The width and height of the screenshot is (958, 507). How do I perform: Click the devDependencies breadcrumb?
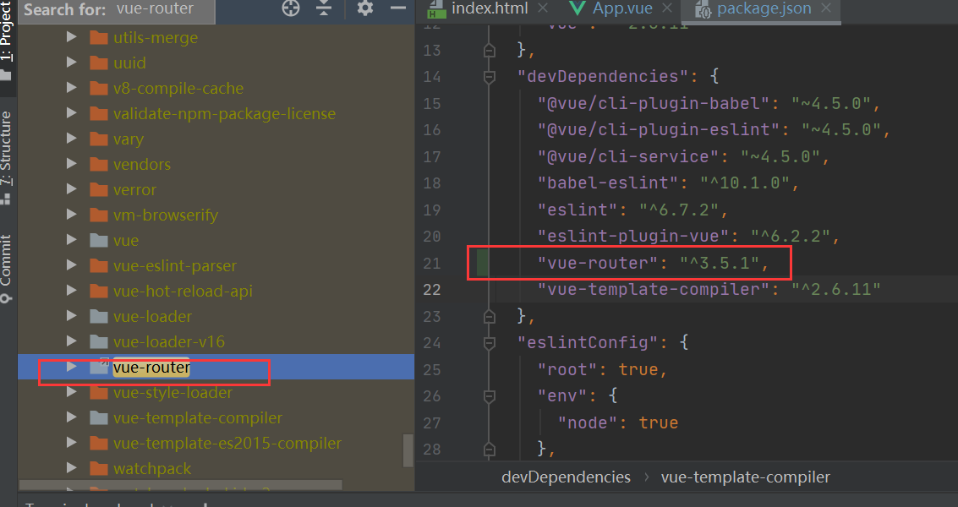point(566,477)
